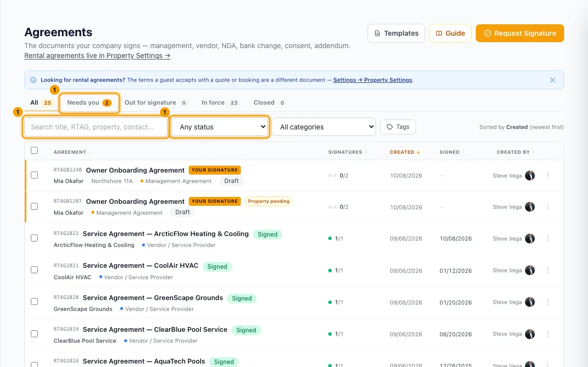Click Northshore 11A property text

pos(112,181)
